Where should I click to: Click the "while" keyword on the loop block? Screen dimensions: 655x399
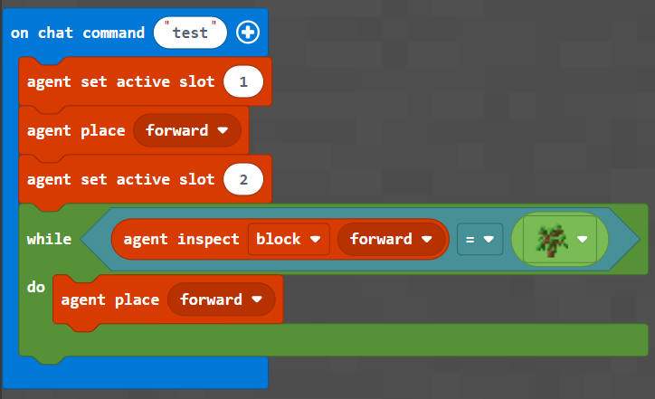tap(49, 239)
